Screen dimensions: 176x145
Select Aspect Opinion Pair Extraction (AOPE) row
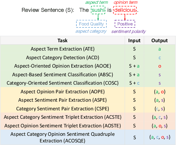62,92
